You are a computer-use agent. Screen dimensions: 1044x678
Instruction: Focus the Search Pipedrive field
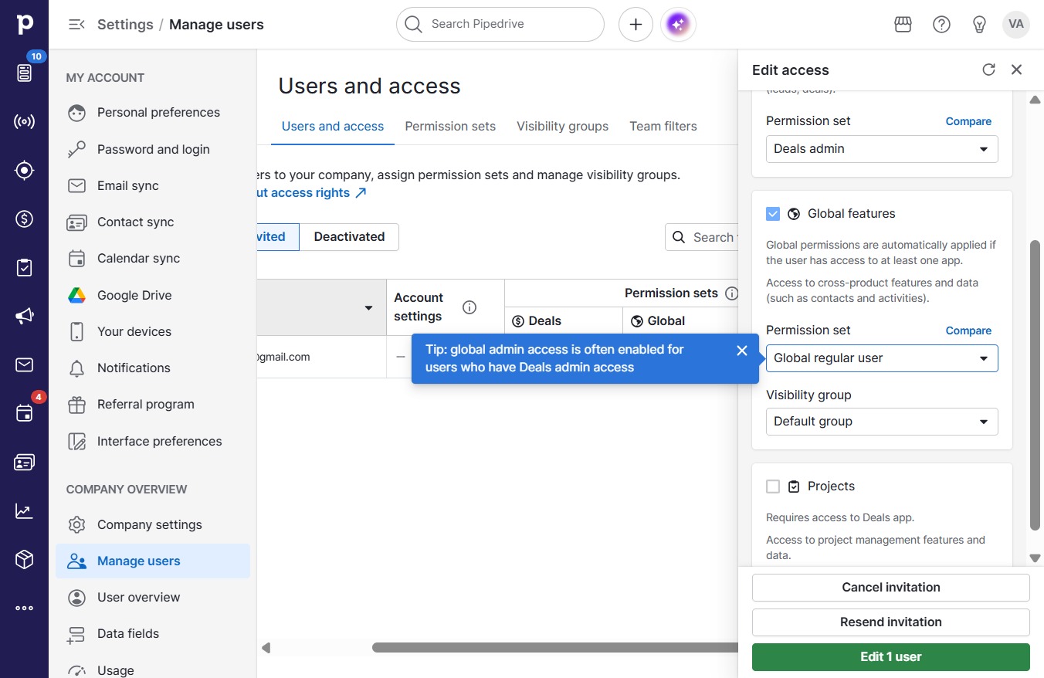click(x=500, y=25)
